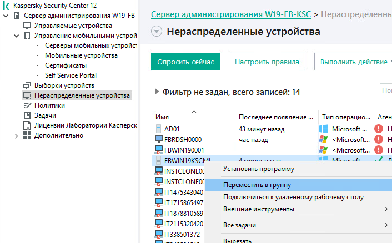The width and height of the screenshot is (392, 243).
Task: Click the Managed devices monitor icon
Action: tap(27, 26)
